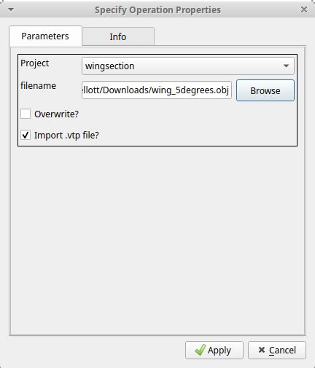Open the Info tab
The image size is (315, 368).
click(x=118, y=36)
